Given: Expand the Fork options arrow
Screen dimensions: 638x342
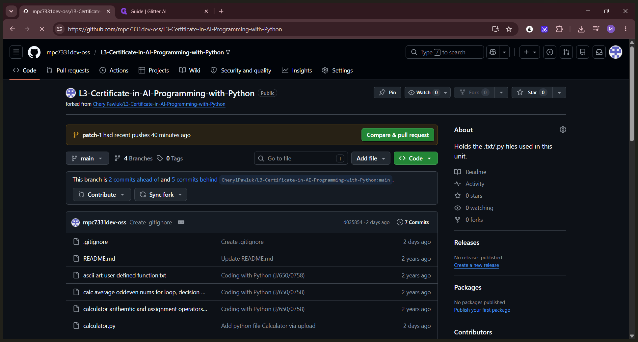Looking at the screenshot, I should [x=501, y=93].
